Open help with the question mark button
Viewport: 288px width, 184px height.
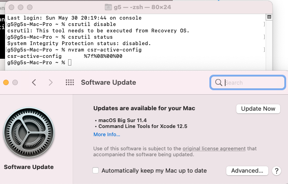point(277,171)
